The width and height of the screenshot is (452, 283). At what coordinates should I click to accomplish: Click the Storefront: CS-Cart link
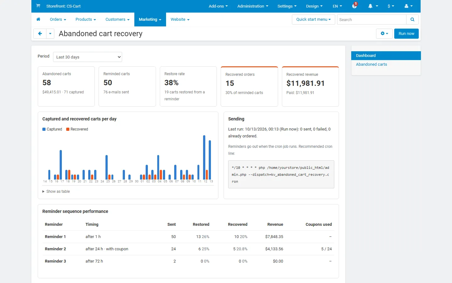tap(63, 6)
